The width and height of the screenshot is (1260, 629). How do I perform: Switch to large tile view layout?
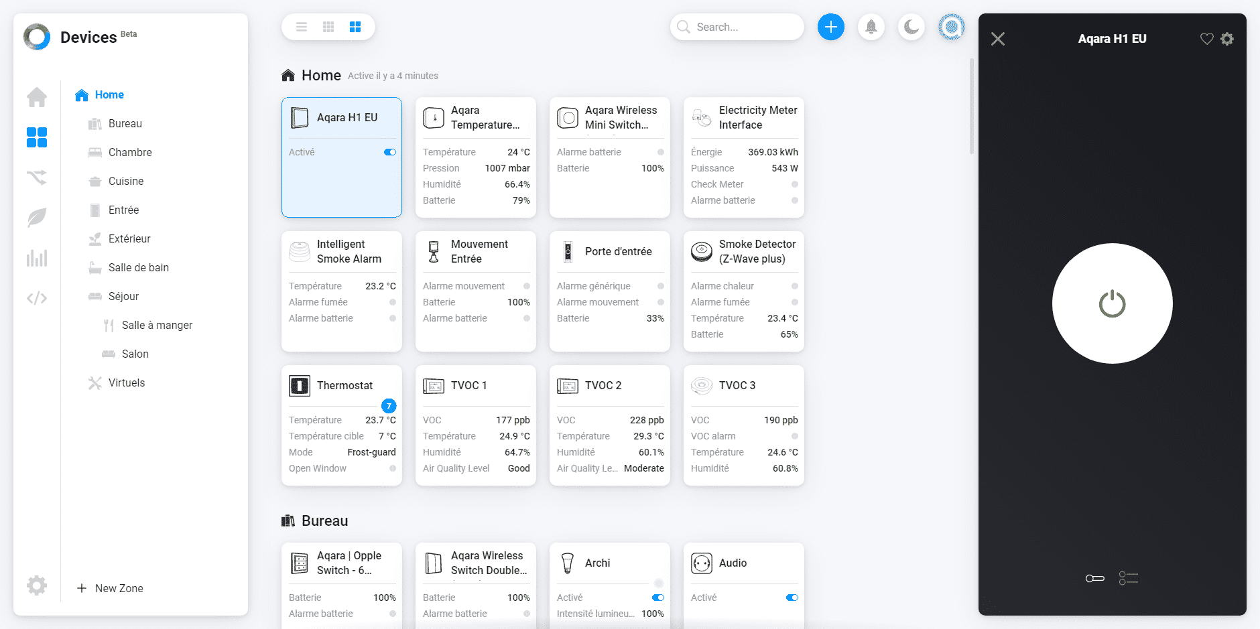355,27
